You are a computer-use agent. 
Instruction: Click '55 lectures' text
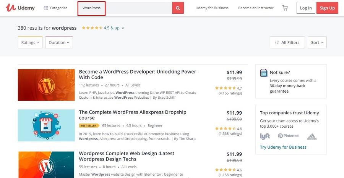coord(88,167)
